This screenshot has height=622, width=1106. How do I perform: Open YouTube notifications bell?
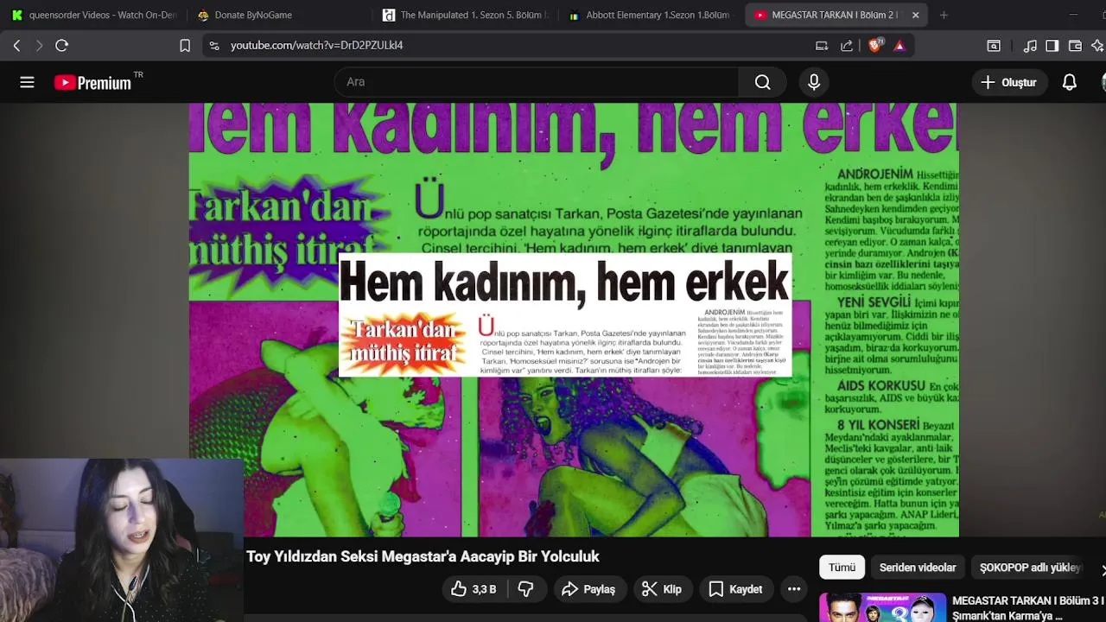[1069, 82]
